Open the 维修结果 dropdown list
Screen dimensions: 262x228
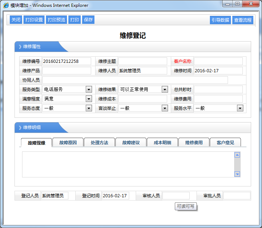[165, 89]
